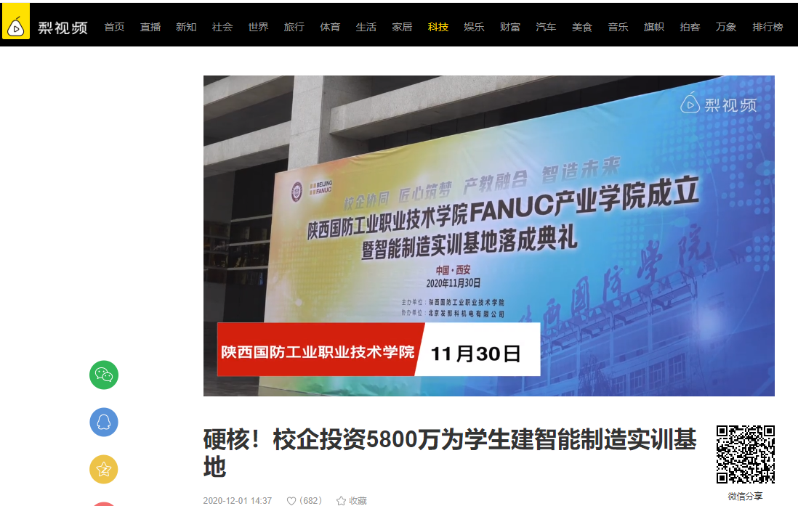
Task: Share to Qzone with yellow star icon
Action: pos(104,470)
